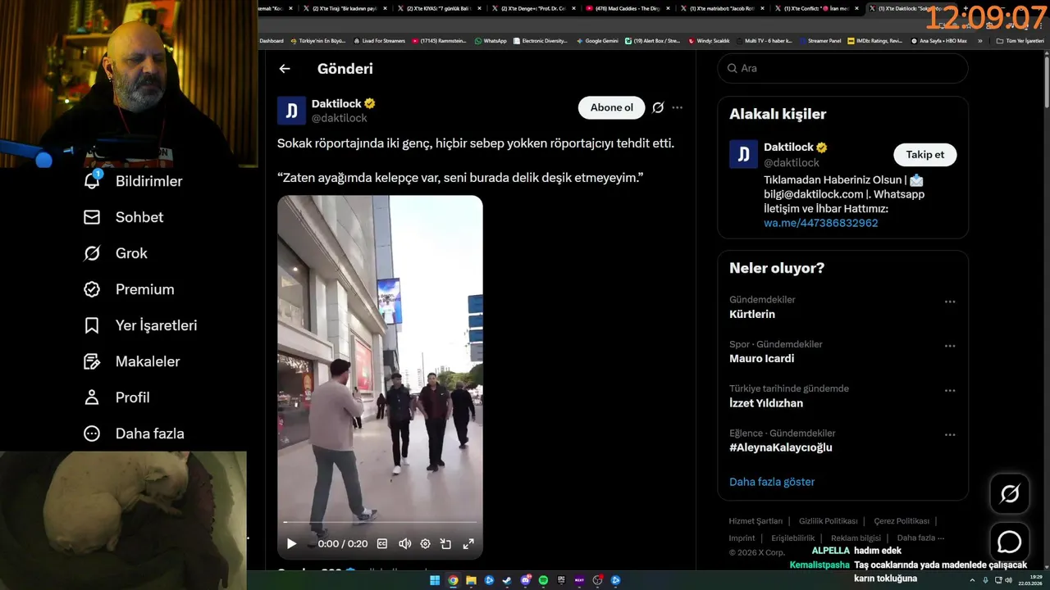Click Takip et follow button
This screenshot has height=590, width=1050.
point(925,155)
